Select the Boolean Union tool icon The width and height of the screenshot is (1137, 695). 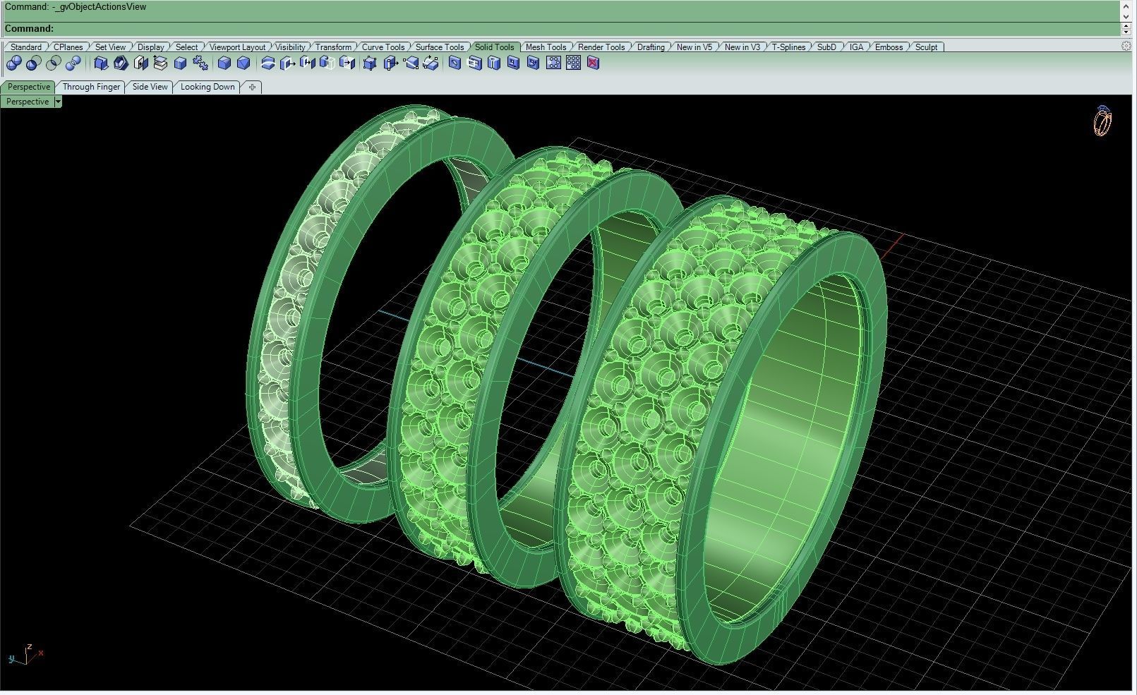(13, 64)
